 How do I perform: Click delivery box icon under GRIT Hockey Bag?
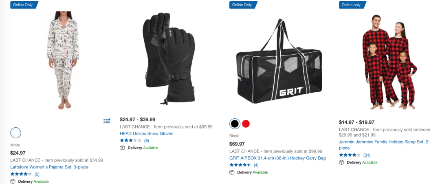pos(232,172)
